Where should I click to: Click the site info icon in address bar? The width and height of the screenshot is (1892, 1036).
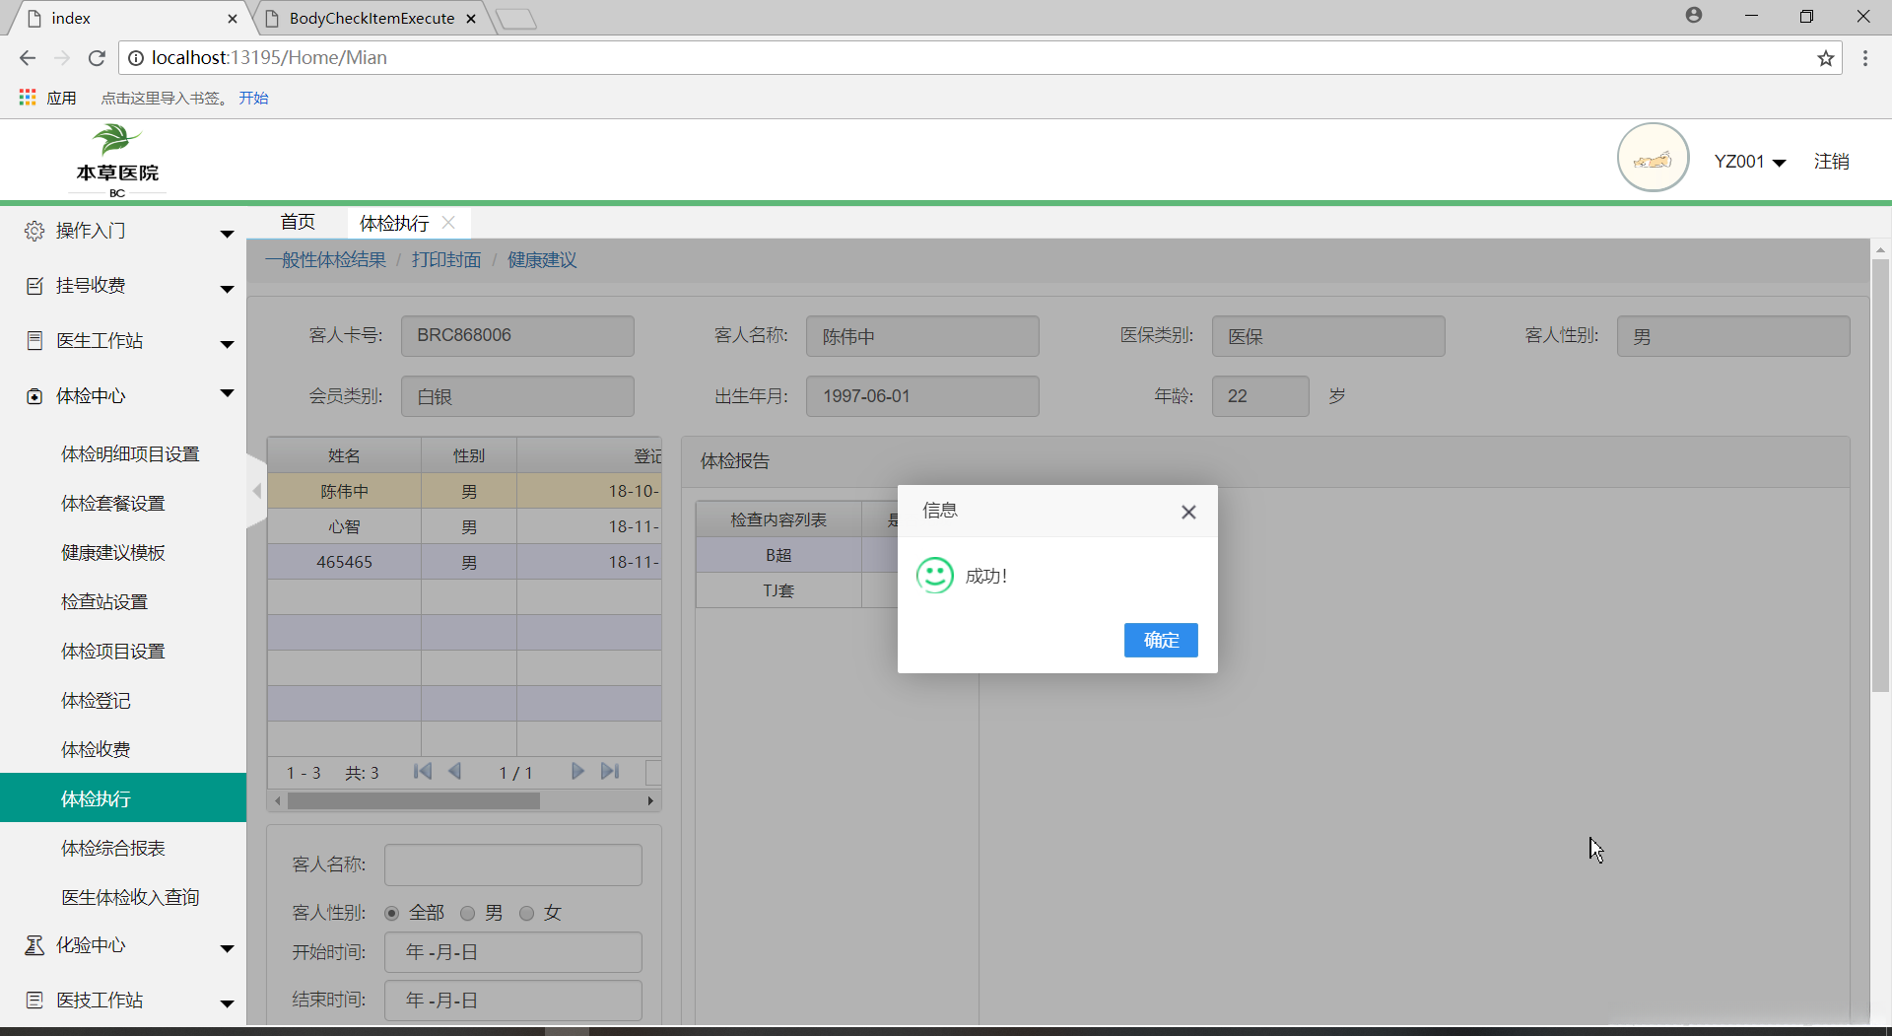tap(136, 58)
